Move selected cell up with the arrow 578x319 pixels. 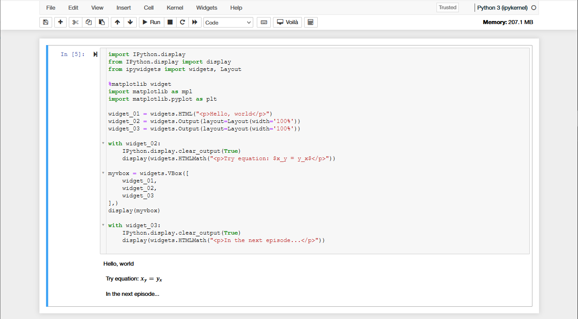coord(117,22)
